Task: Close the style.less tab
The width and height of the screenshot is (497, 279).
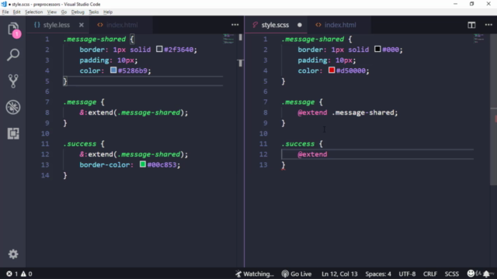Action: [x=82, y=25]
